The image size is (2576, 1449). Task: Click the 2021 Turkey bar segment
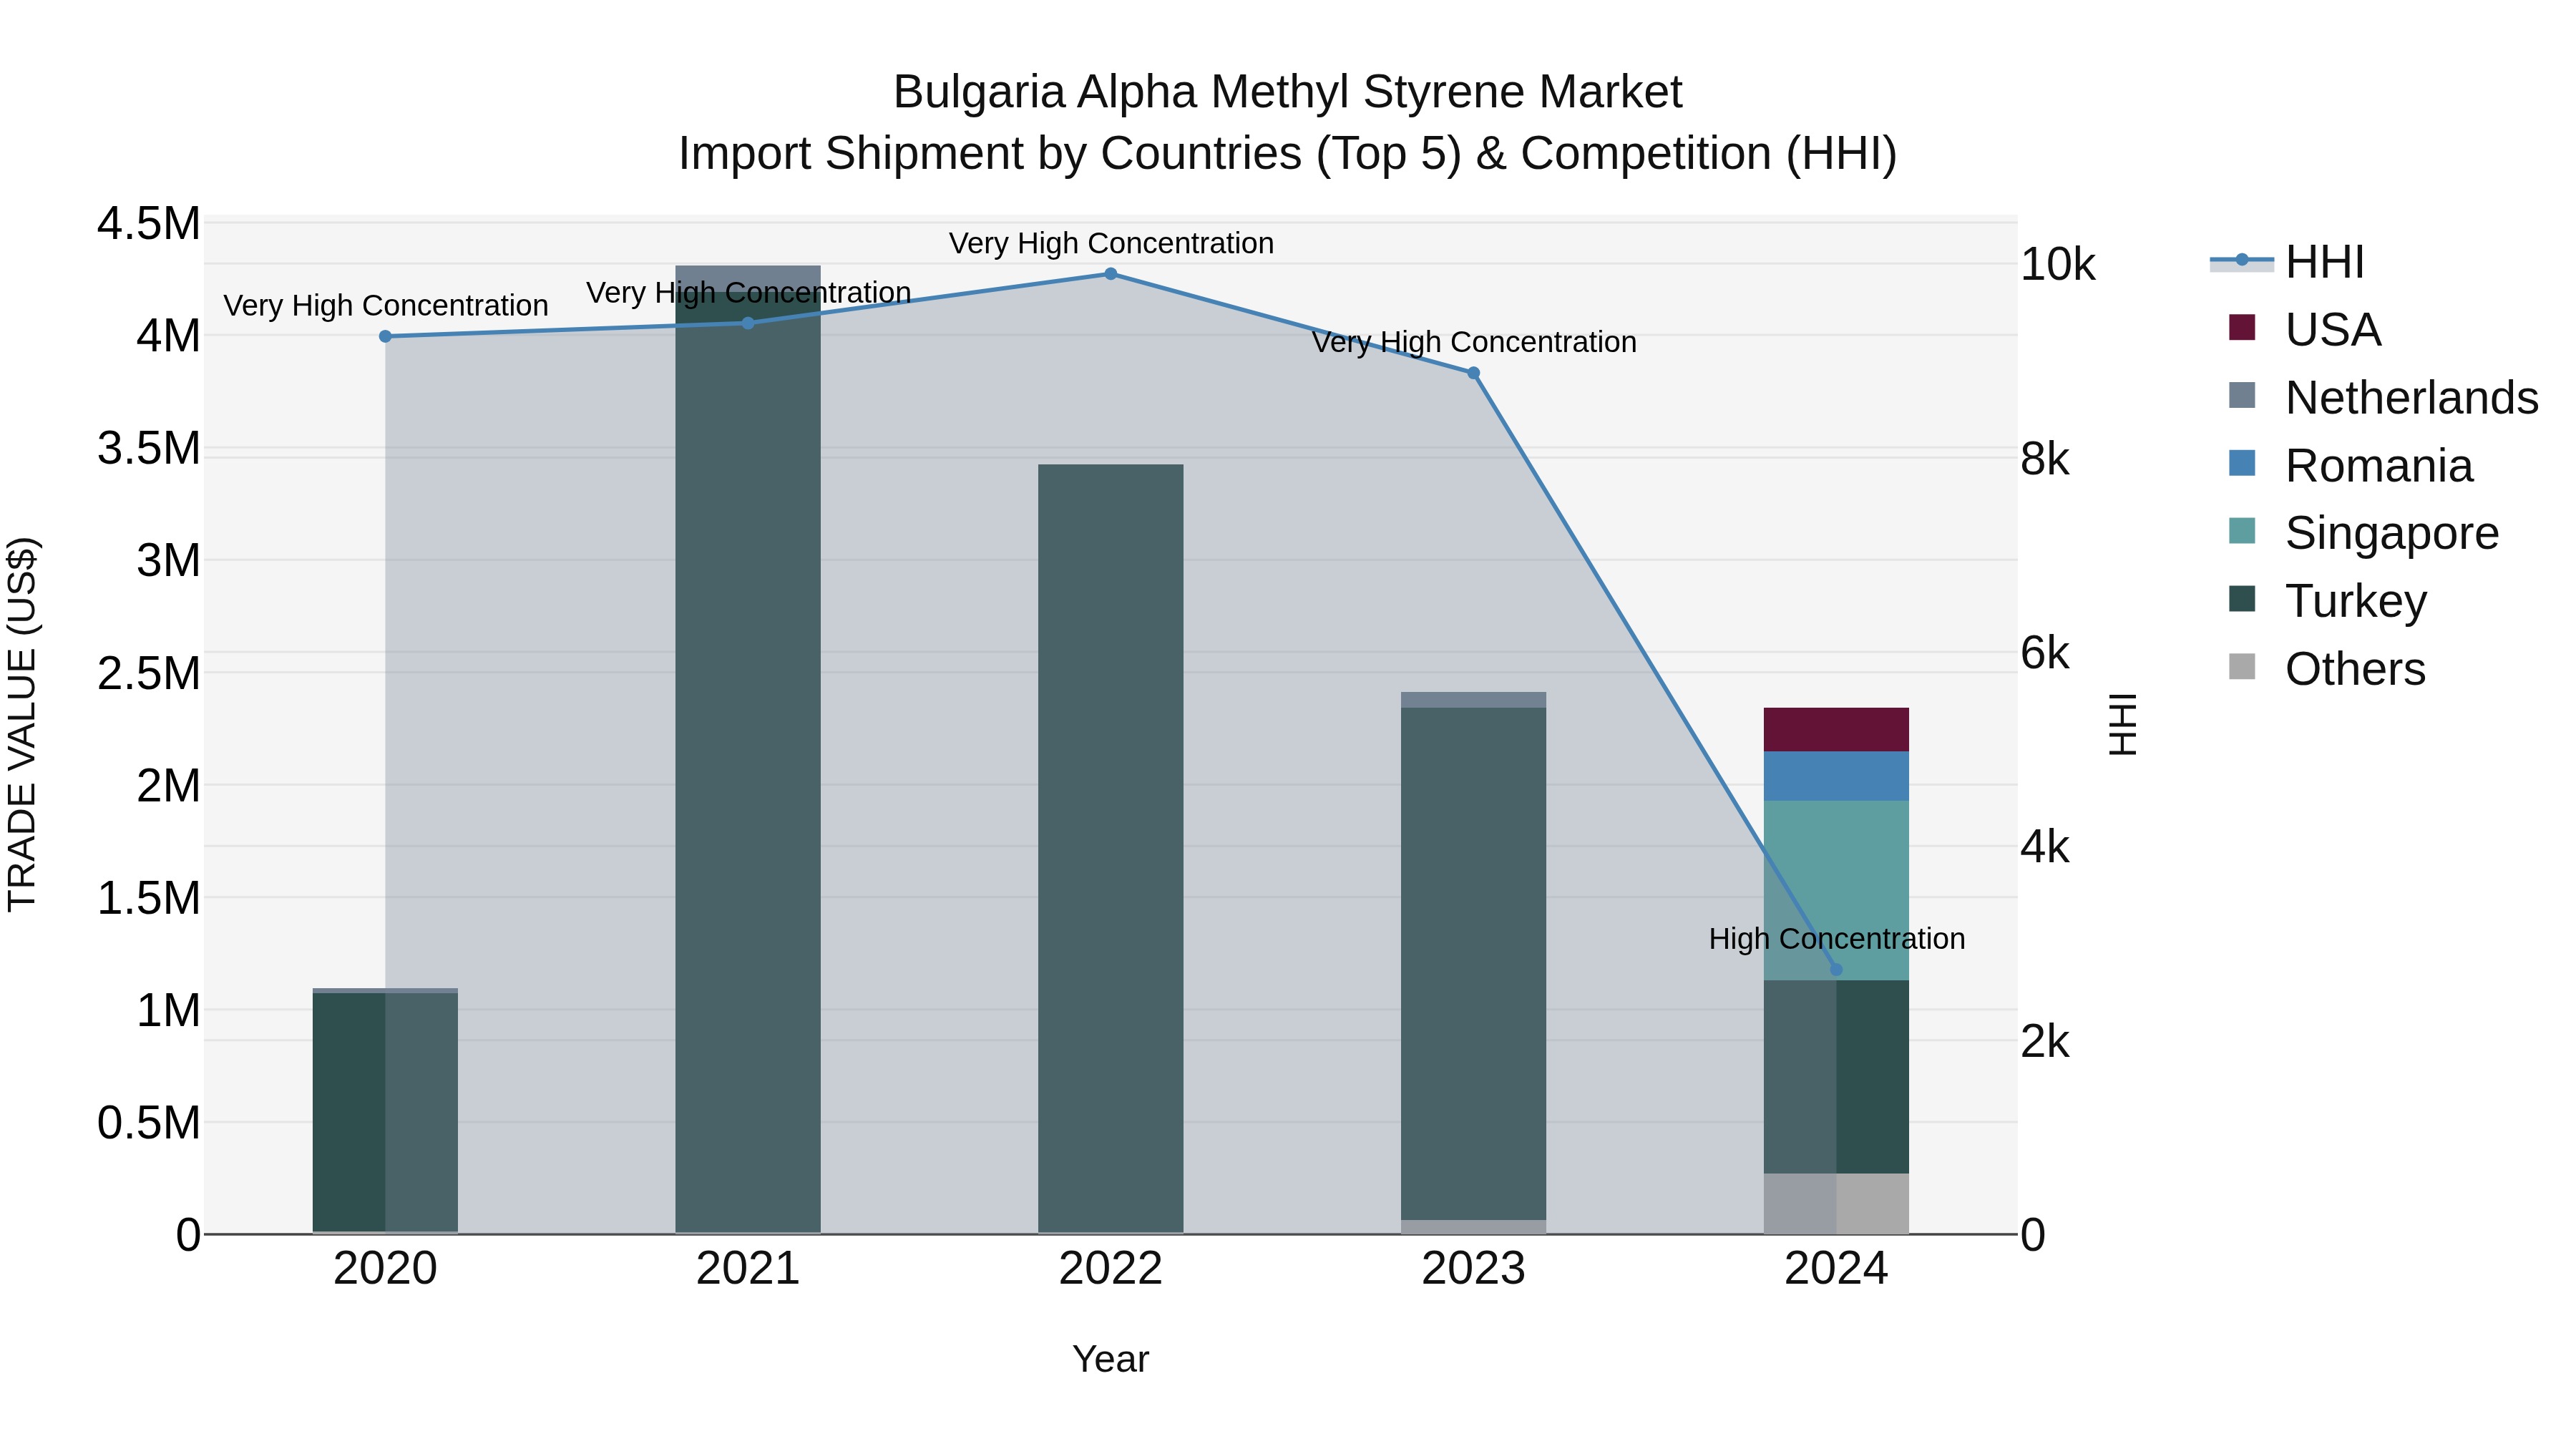pos(748,762)
